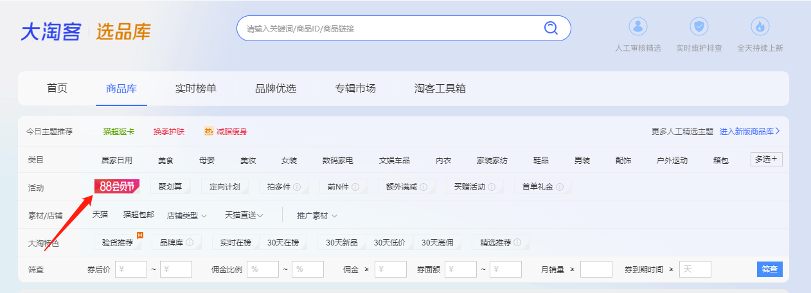811x293 pixels.
Task: Toggle the 30天低价 filter
Action: coord(389,243)
